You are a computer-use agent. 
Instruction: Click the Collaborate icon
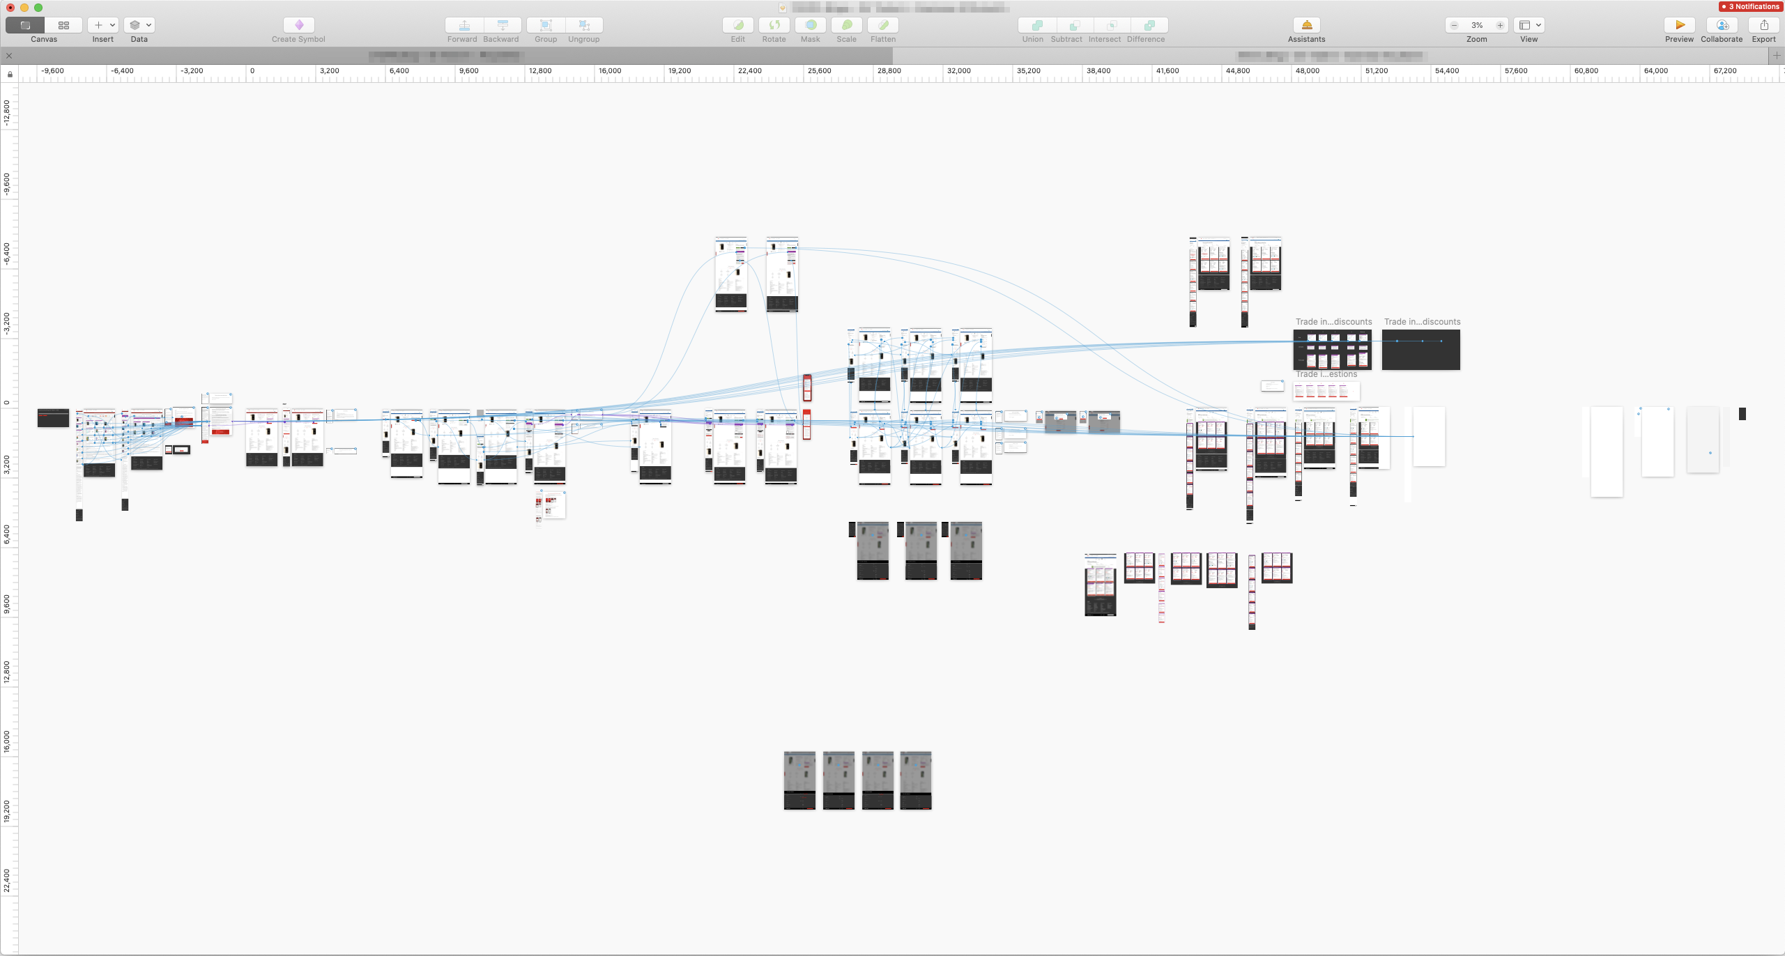[1722, 25]
